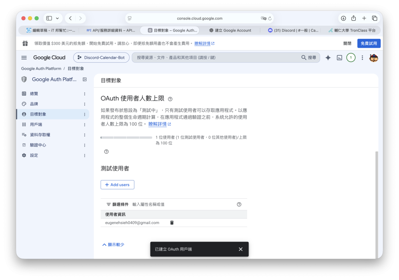Open more options for 用戶端
The height and width of the screenshot is (280, 399).
85,125
